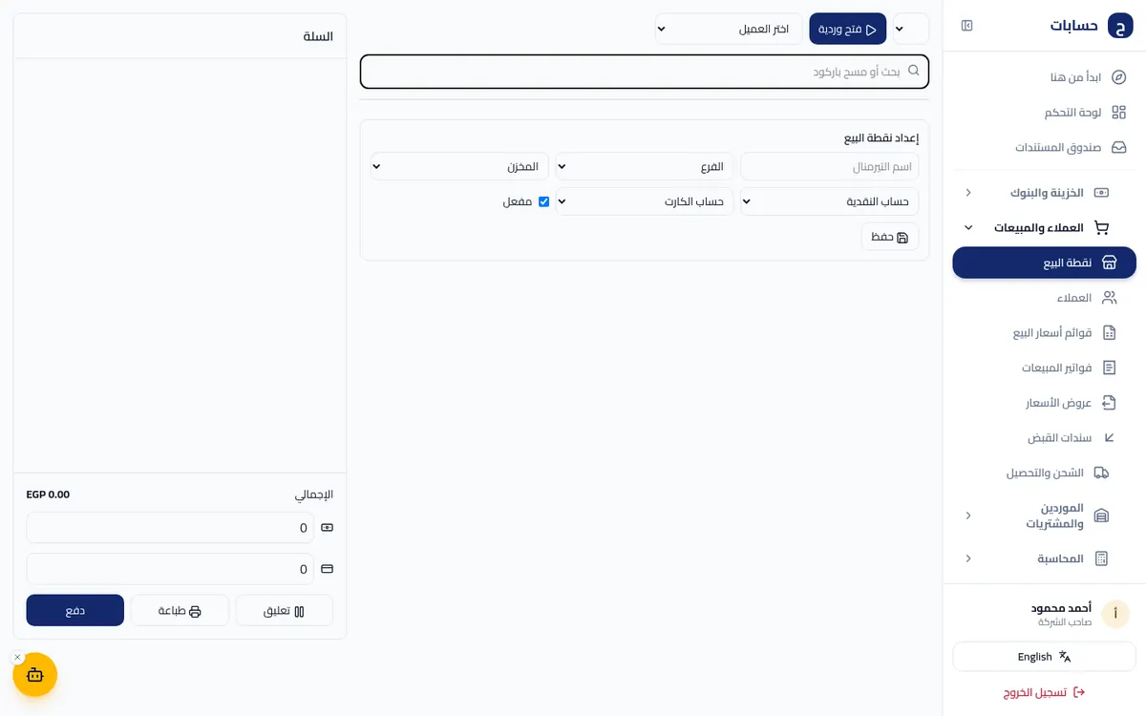Focus the بحث أو مسح باركود search field
The width and height of the screenshot is (1146, 716).
(645, 72)
